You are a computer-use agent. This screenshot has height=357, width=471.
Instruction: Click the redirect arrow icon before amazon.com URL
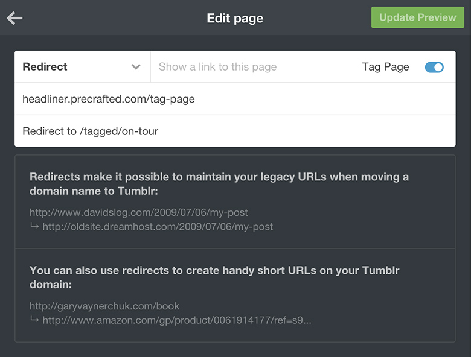34,320
